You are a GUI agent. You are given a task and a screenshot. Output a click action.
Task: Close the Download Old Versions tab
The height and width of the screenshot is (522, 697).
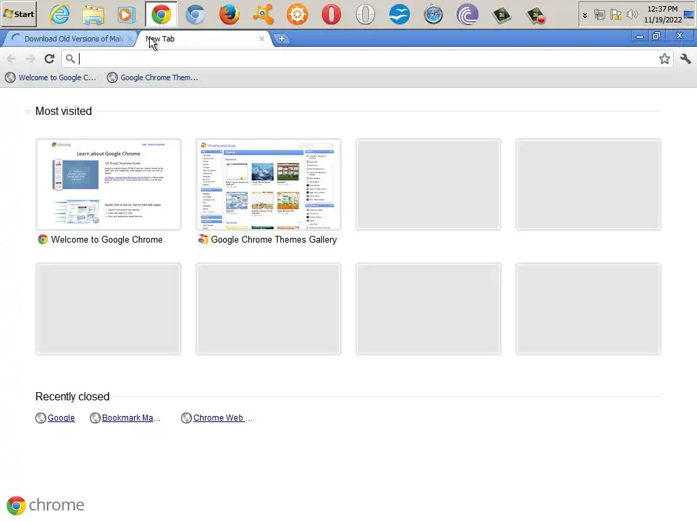[x=130, y=39]
